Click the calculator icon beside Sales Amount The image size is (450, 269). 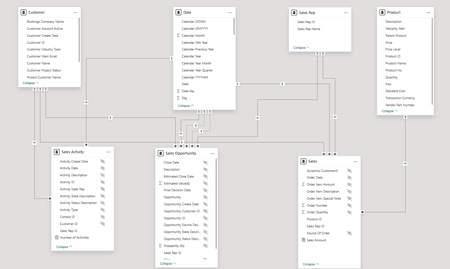tap(303, 240)
